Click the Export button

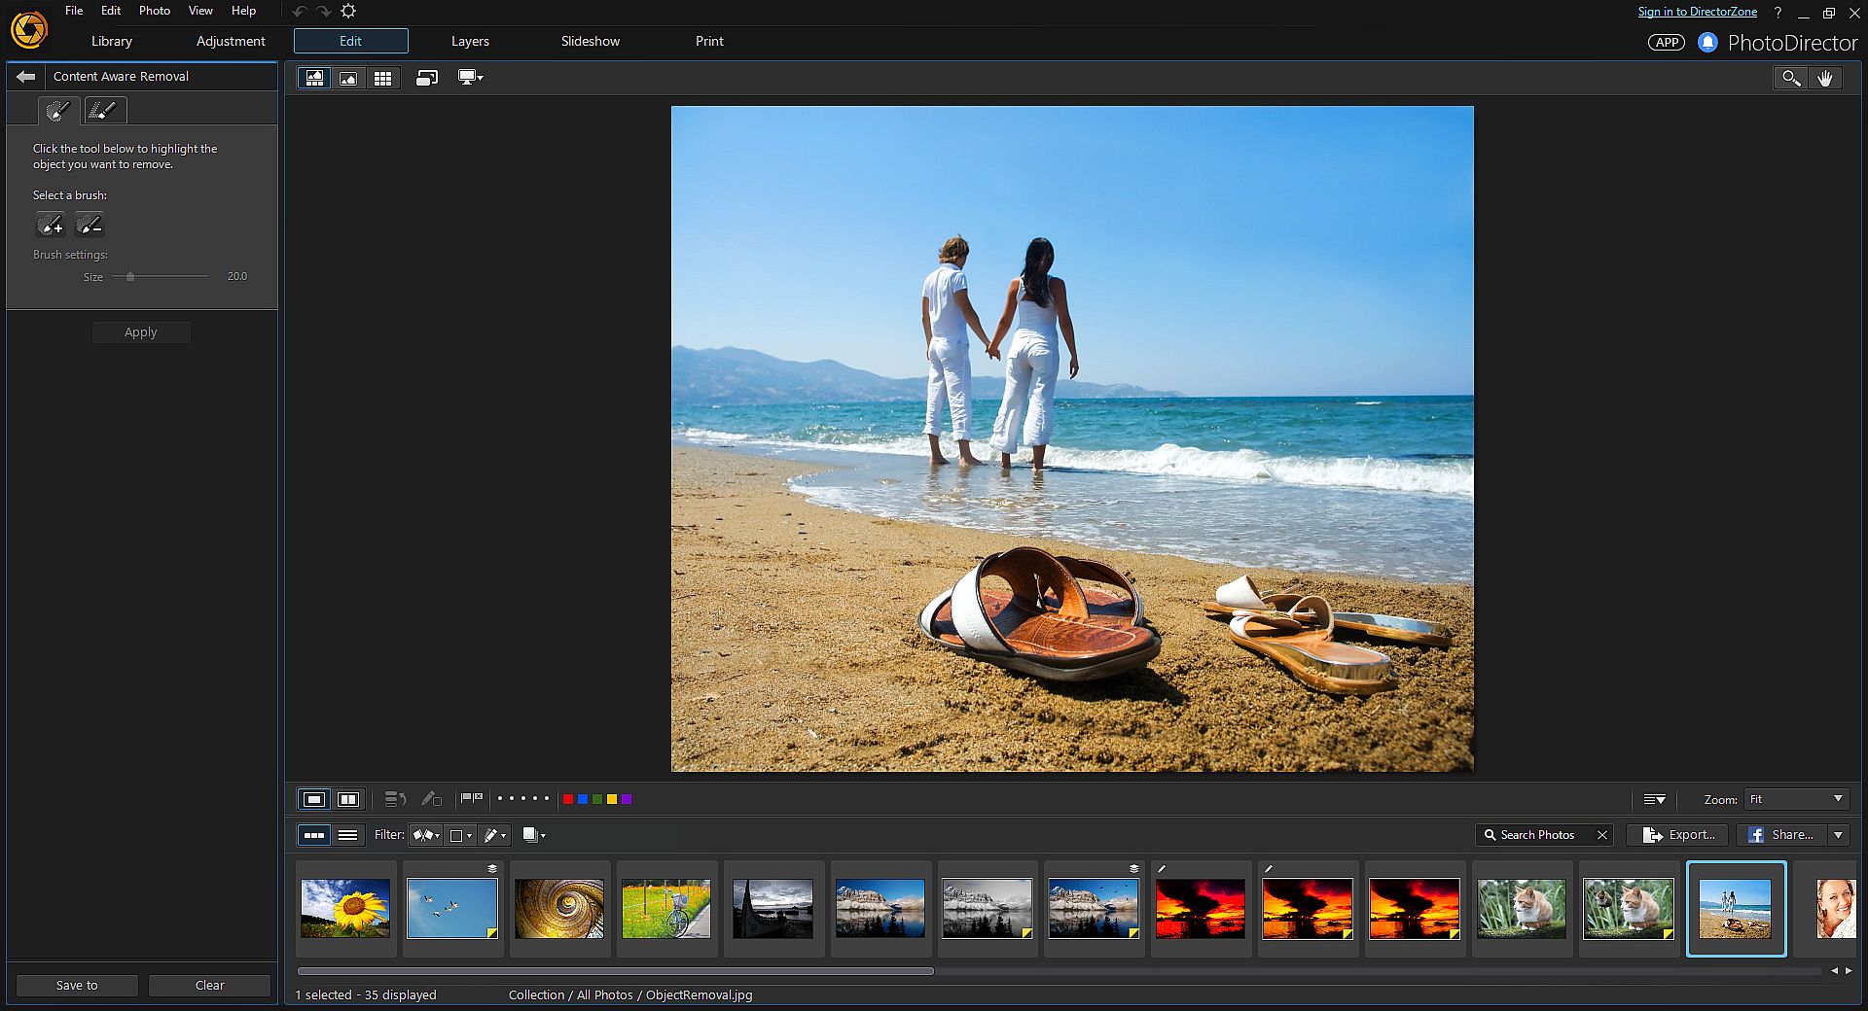point(1679,835)
